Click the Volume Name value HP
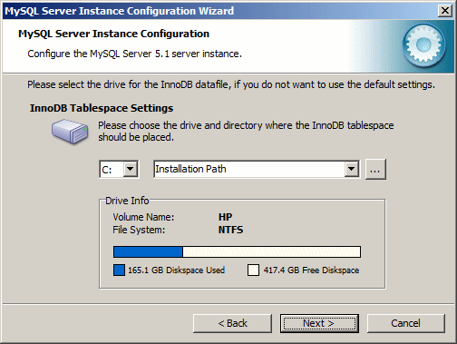The height and width of the screenshot is (344, 457). pos(225,217)
